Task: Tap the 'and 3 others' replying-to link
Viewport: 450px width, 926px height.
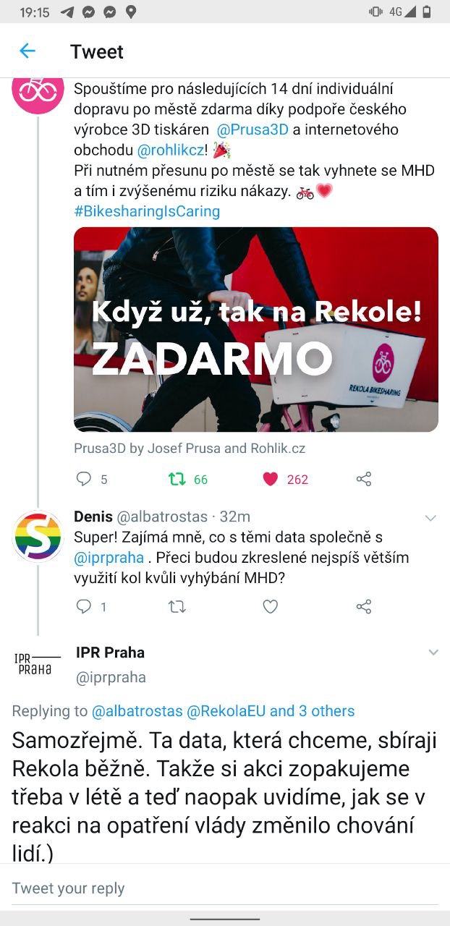Action: (313, 711)
